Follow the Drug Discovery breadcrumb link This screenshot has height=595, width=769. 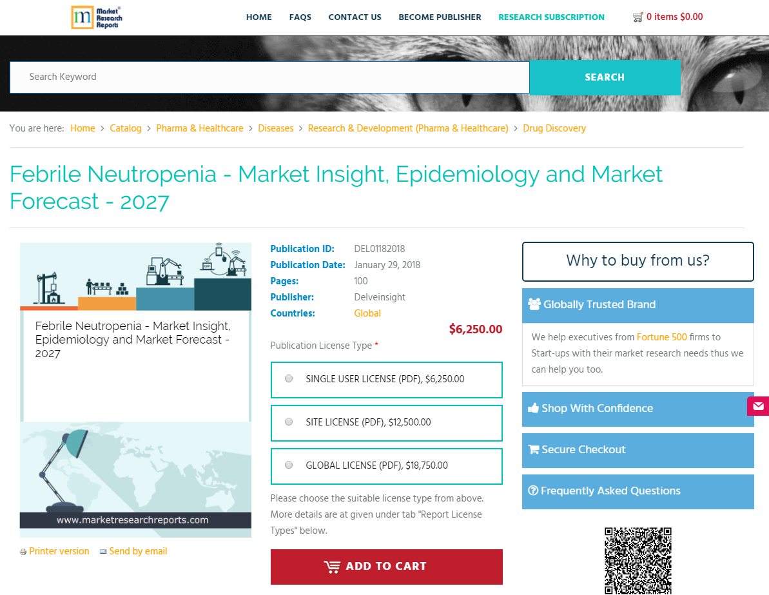554,128
